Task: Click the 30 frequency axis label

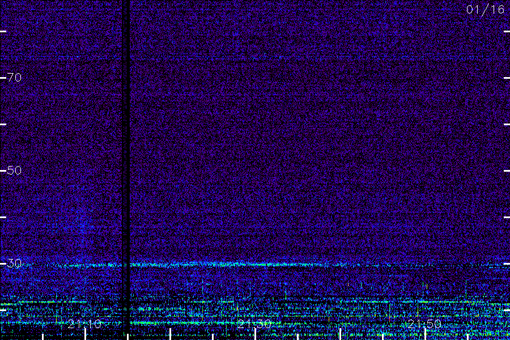Action: (x=14, y=263)
